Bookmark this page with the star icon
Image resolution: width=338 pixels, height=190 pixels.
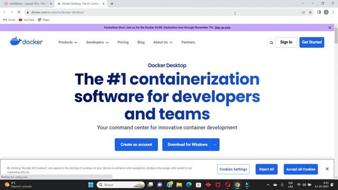click(311, 12)
